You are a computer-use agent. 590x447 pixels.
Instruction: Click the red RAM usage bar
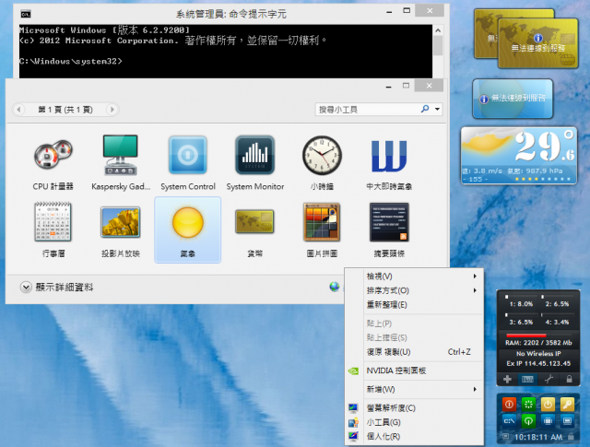pyautogui.click(x=526, y=335)
